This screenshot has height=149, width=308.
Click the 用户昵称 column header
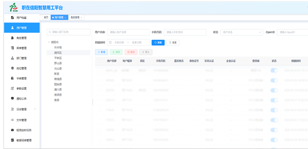point(127,61)
